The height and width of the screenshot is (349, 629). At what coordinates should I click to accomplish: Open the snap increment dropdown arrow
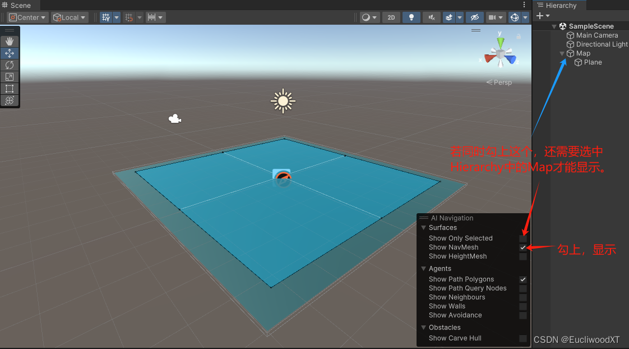161,17
